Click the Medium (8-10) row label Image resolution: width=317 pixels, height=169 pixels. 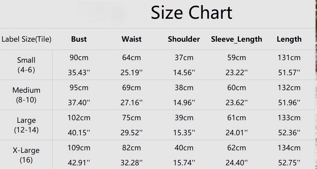click(26, 95)
